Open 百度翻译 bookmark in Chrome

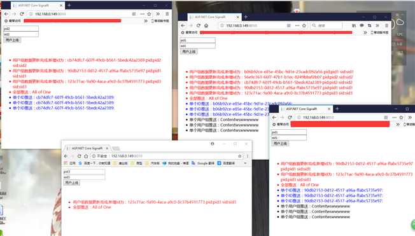227,163
